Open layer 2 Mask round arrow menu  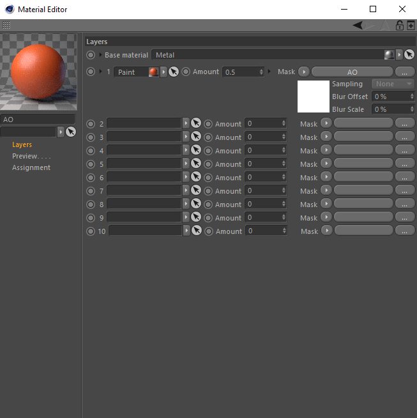pyautogui.click(x=326, y=123)
